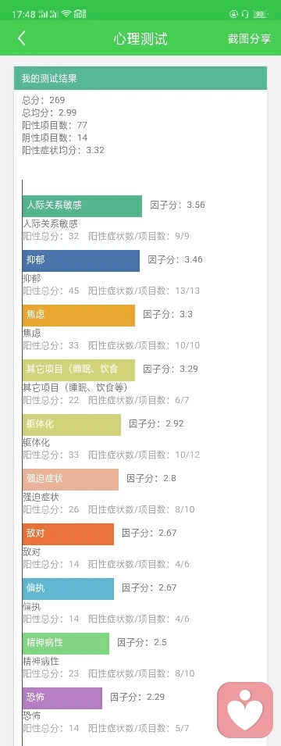Tap 截图分享 to share screenshot
The image size is (281, 746).
click(x=249, y=38)
